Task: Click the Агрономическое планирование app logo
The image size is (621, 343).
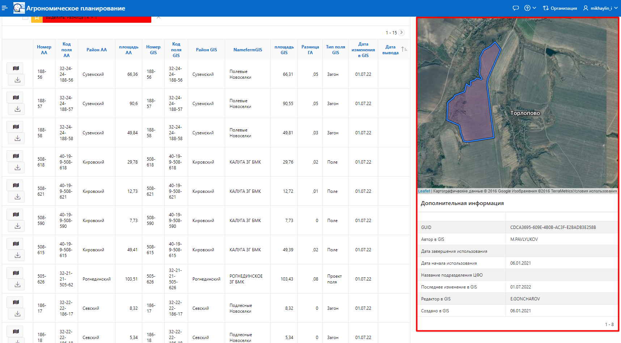Action: coord(19,8)
